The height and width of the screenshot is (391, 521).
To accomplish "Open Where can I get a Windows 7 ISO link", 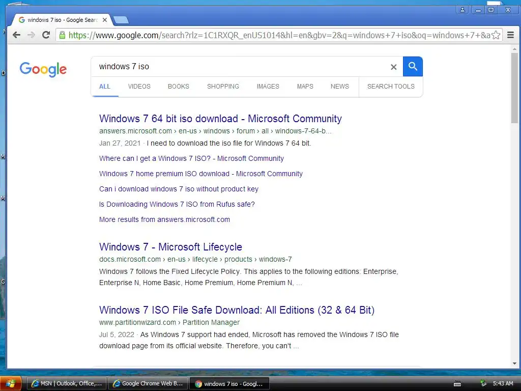I will click(191, 159).
